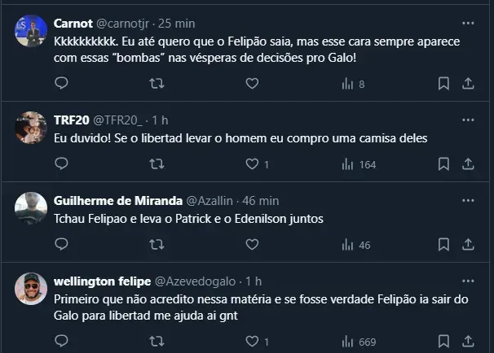Screen dimensions: 494x353
Task: Open more options on Carnot's tweet
Action: coord(468,22)
